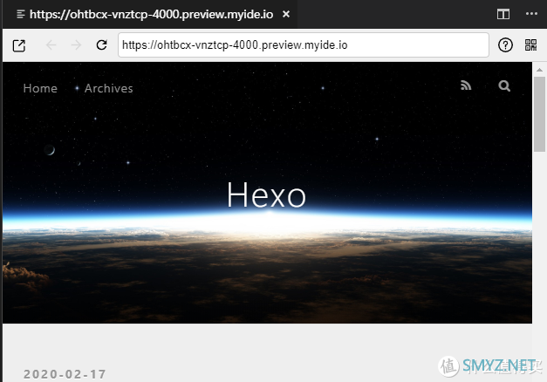Open the help question-mark icon

click(505, 45)
